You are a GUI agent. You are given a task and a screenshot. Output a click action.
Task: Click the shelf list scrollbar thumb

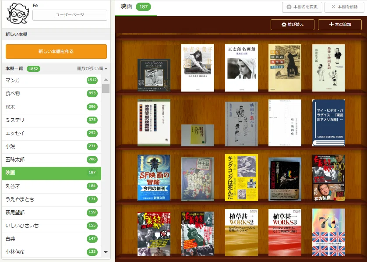coord(106,89)
